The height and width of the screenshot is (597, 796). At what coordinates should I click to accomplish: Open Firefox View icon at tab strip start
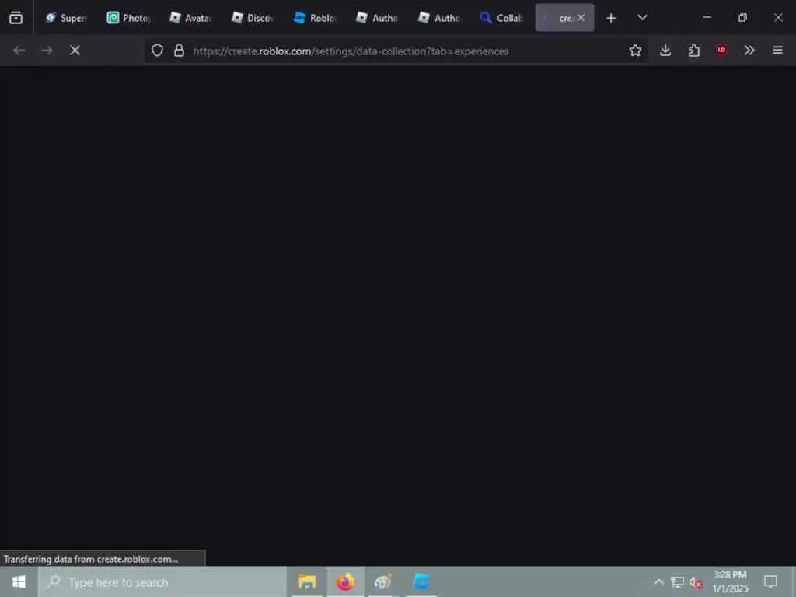click(x=16, y=18)
